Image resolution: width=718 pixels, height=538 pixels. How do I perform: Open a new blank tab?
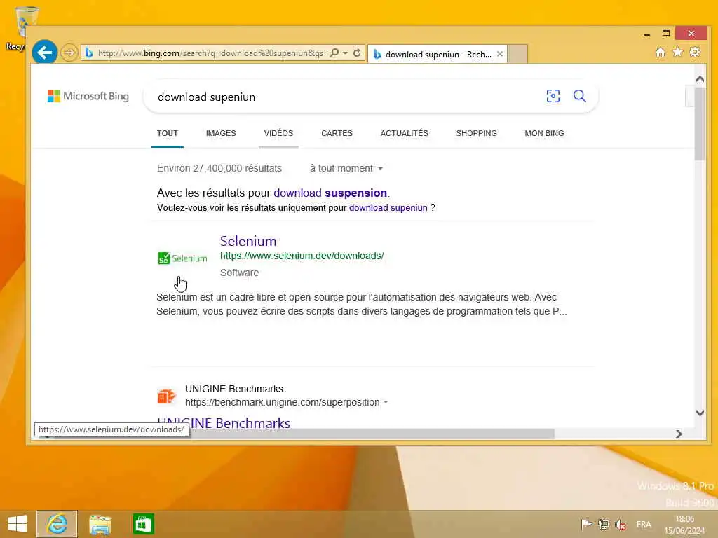517,54
